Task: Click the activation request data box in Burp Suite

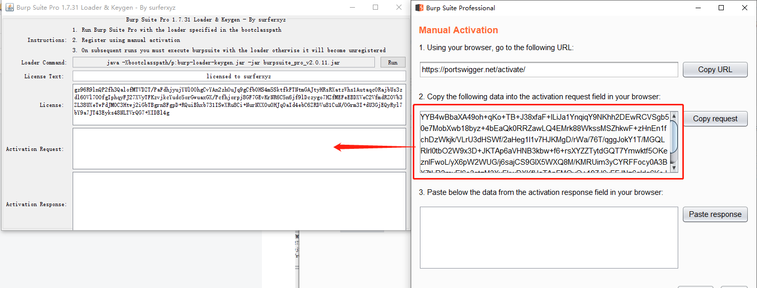Action: pos(544,142)
